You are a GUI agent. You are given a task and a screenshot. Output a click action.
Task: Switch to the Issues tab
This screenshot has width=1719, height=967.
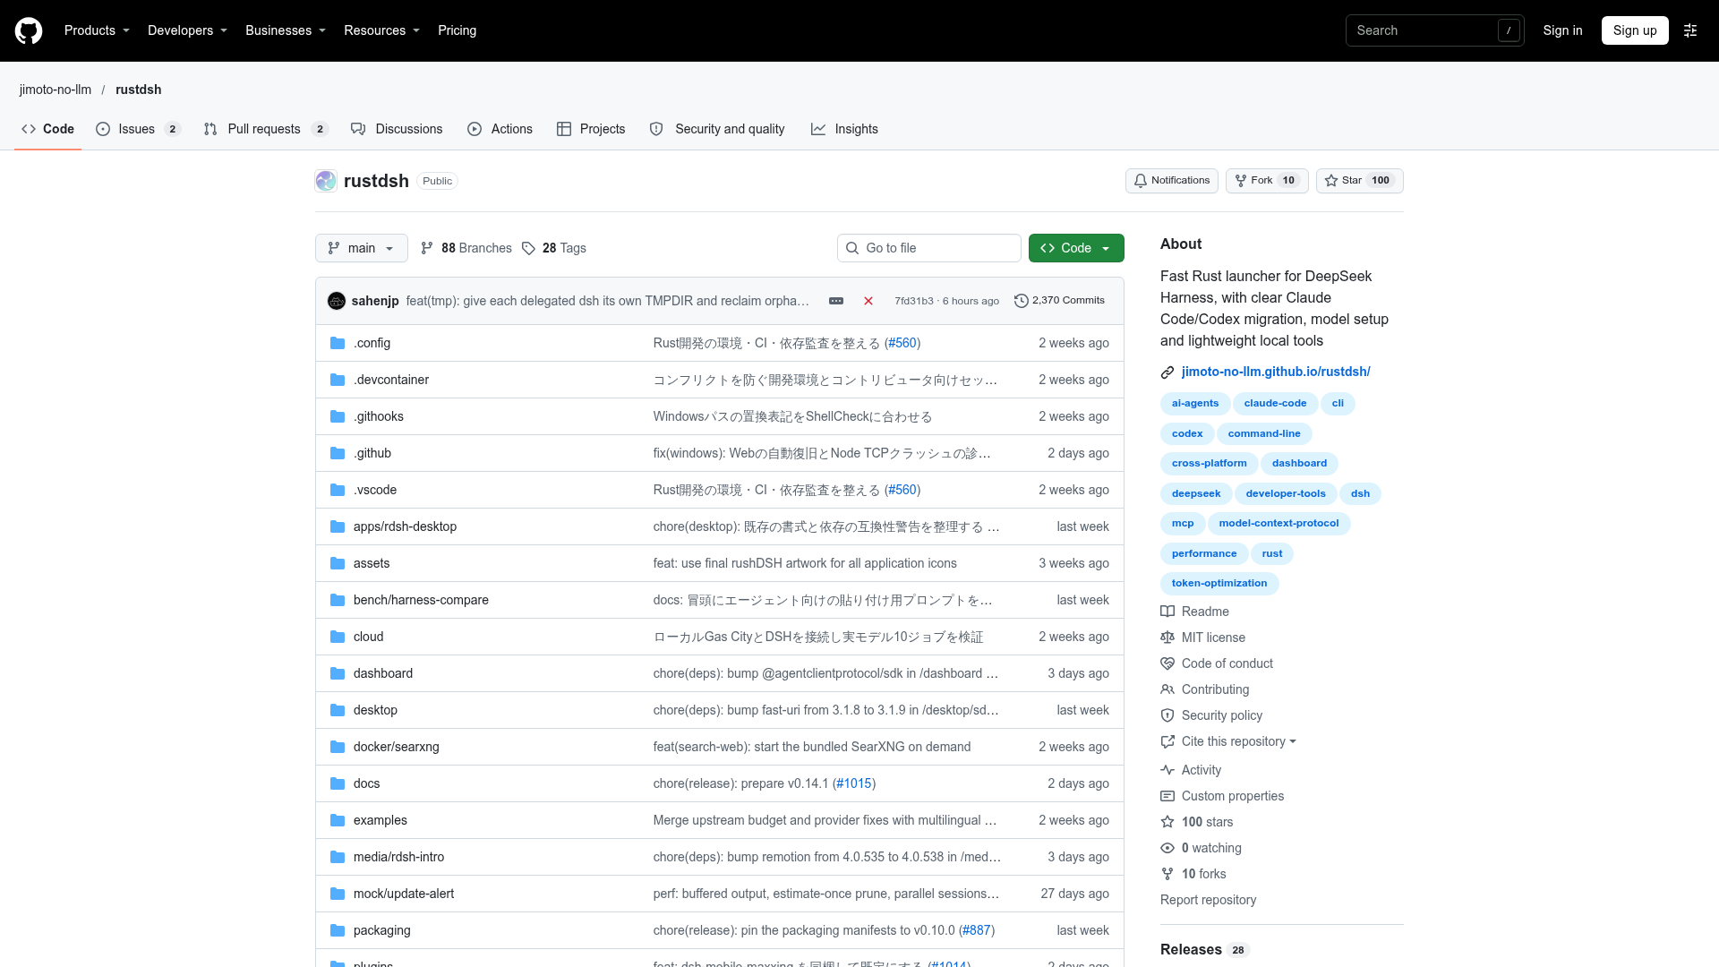(139, 129)
